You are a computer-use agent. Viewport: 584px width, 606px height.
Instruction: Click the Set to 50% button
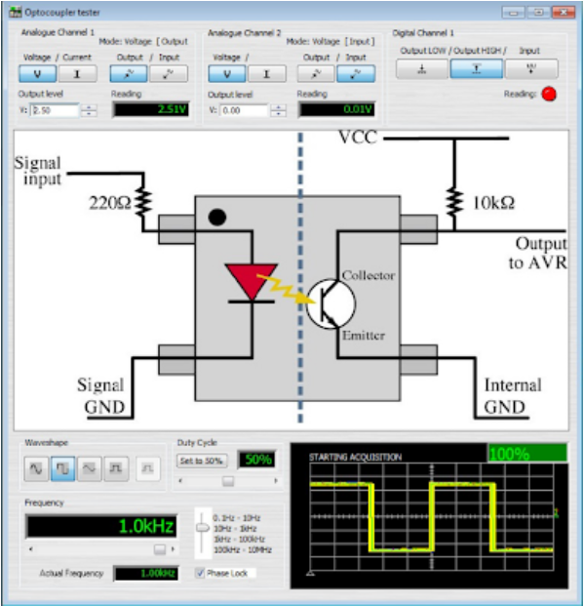pos(202,461)
